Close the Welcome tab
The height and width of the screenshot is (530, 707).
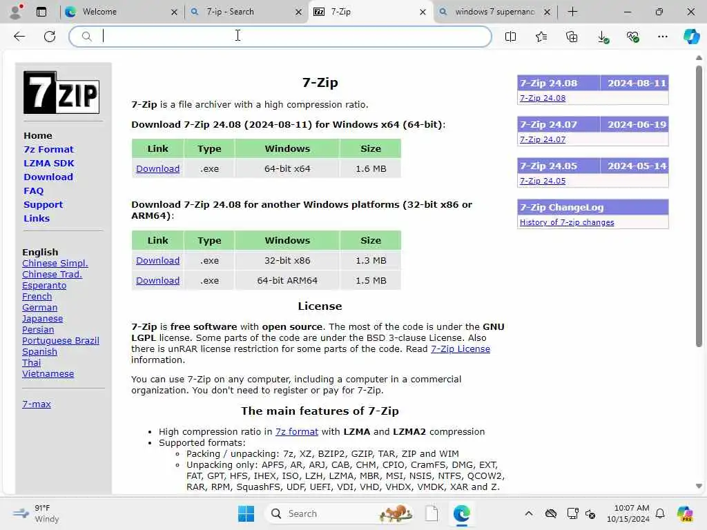click(x=174, y=12)
